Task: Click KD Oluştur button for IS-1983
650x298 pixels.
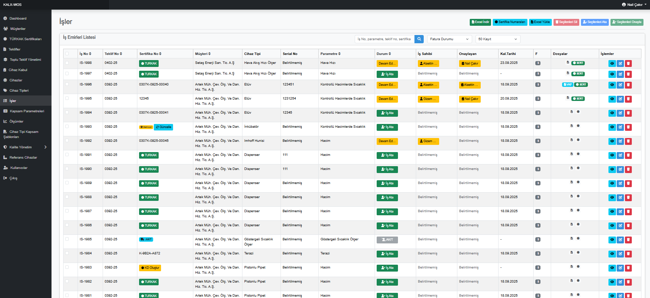Action: [x=150, y=268]
